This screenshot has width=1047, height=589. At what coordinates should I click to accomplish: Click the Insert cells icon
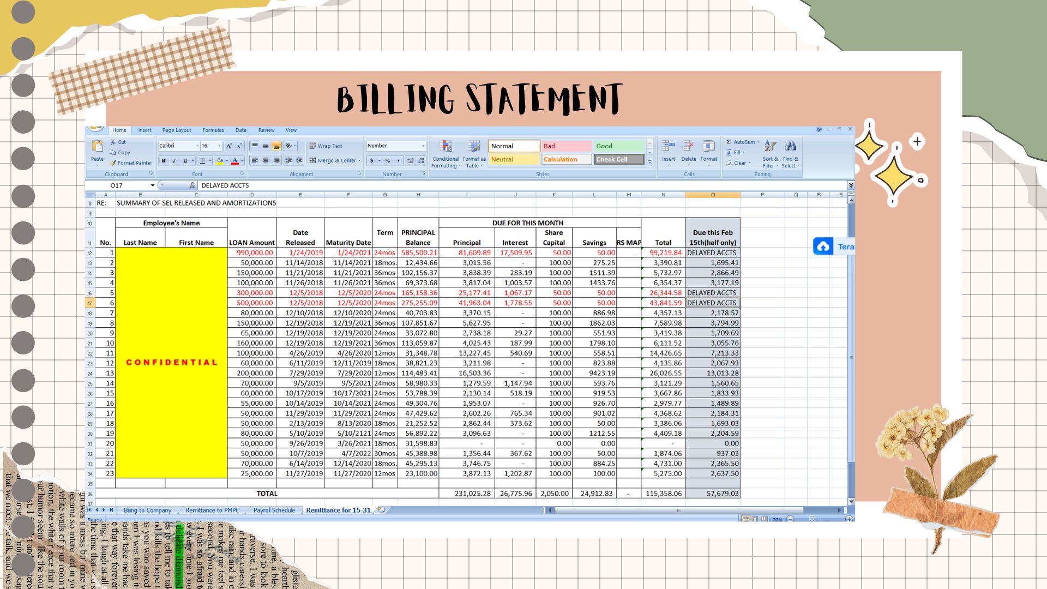(x=668, y=146)
